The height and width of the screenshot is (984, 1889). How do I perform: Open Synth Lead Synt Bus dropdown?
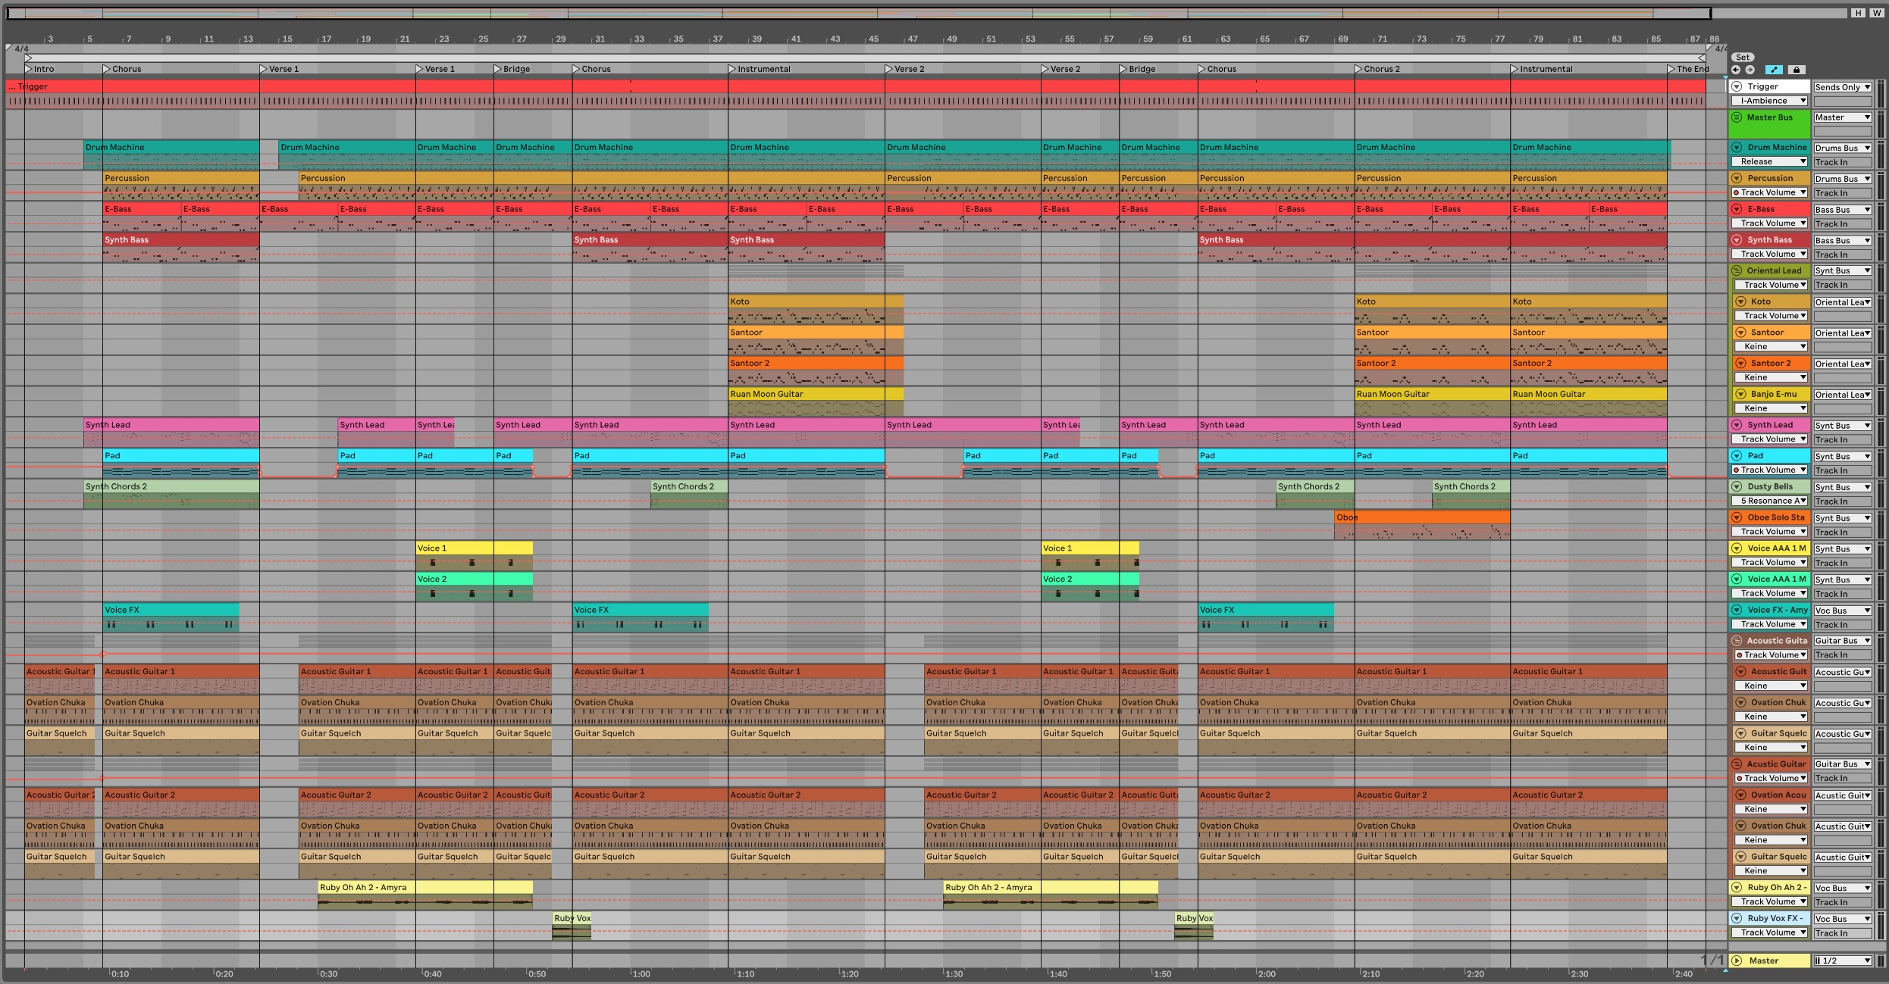pyautogui.click(x=1842, y=426)
